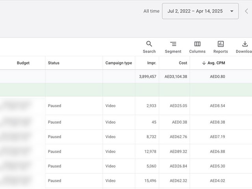
Task: Click cost value AED26.84
Action: click(178, 166)
